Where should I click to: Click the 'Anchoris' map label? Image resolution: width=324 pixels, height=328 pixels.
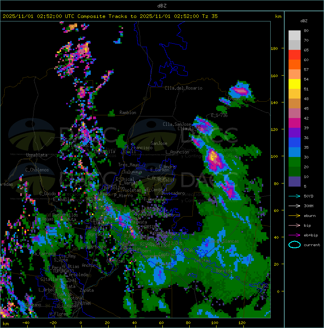[x=91, y=265]
